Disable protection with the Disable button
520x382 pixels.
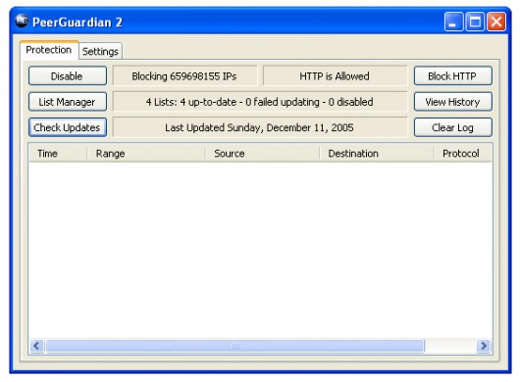pos(68,75)
